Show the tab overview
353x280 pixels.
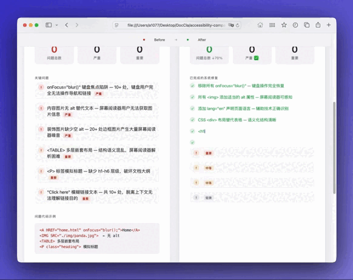pos(307,25)
